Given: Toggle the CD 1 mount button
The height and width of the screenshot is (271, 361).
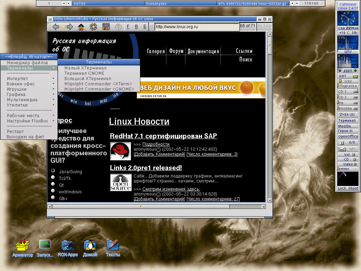Looking at the screenshot, I should [x=356, y=91].
